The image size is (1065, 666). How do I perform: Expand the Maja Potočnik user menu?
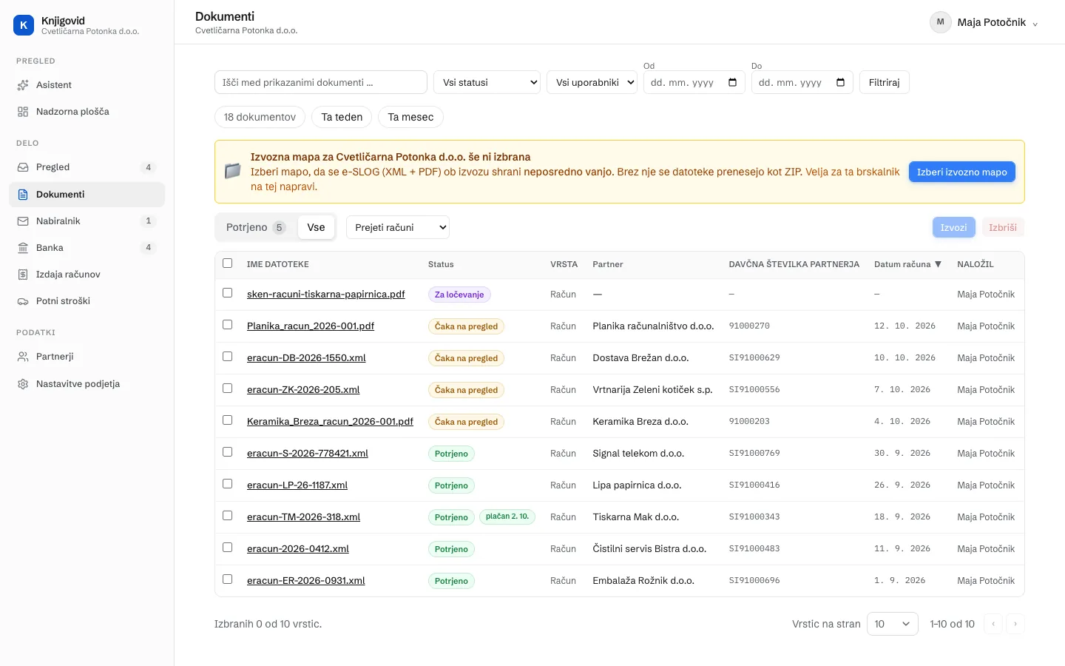984,22
